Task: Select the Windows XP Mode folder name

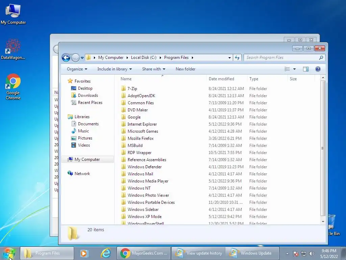Action: 145,216
